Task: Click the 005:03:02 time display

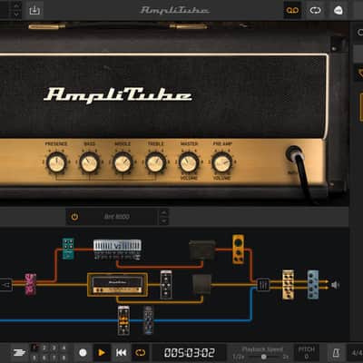Action: tap(190, 353)
